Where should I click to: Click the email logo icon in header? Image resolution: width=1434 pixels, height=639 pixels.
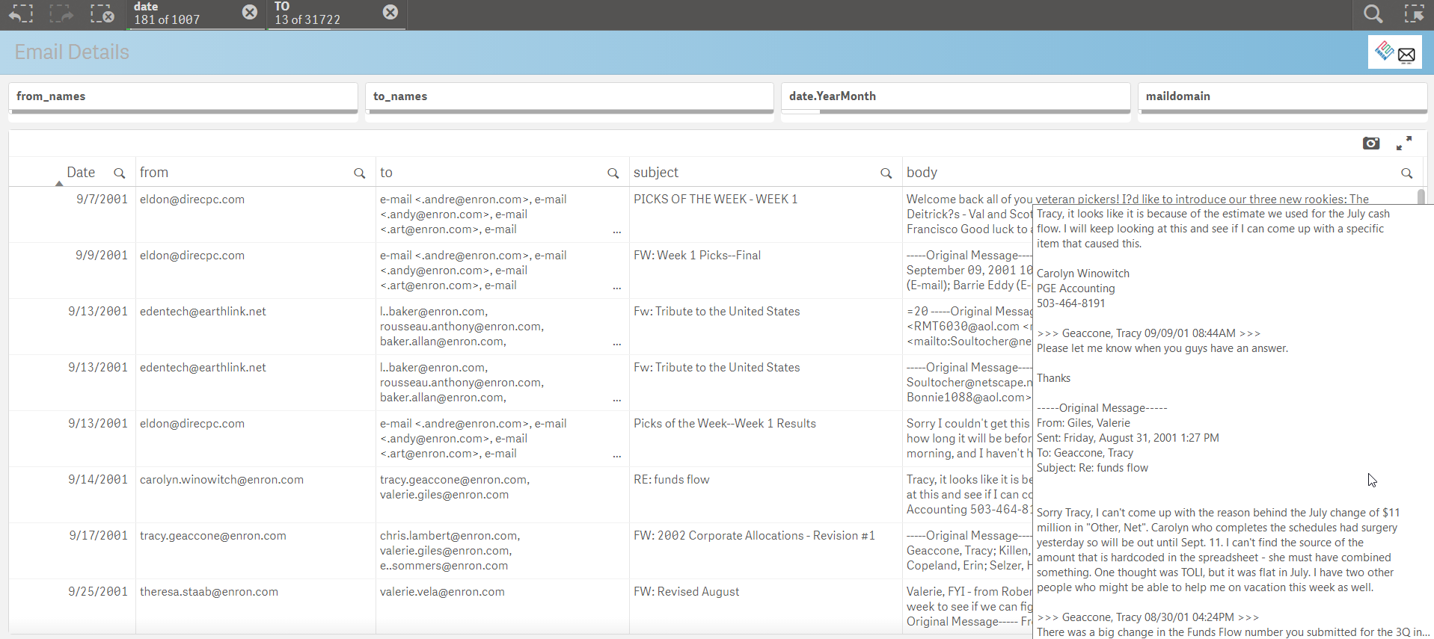point(1395,52)
